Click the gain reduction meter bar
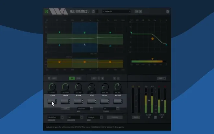The image size is (214, 134). coord(149,62)
